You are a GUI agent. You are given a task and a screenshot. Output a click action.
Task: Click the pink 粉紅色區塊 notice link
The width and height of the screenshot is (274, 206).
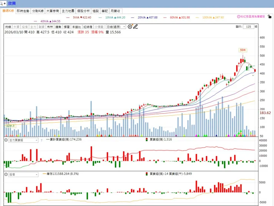tap(253, 17)
